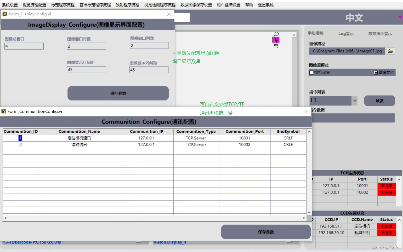The width and height of the screenshot is (403, 252).
Task: Click 退出系统 menu item
Action: [266, 5]
